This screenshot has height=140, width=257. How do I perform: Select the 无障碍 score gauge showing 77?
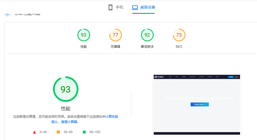115,35
